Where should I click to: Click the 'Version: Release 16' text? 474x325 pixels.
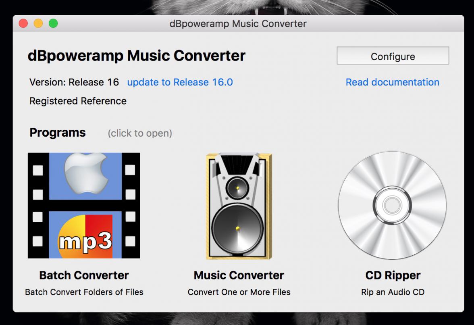pos(74,82)
